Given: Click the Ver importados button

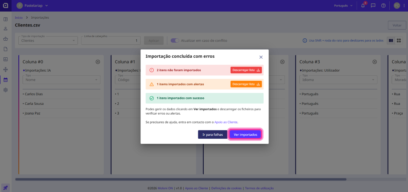Looking at the screenshot, I should [245, 135].
